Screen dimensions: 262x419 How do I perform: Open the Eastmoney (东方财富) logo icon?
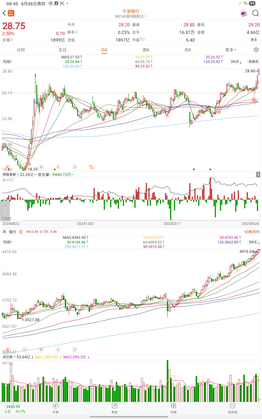point(11,13)
